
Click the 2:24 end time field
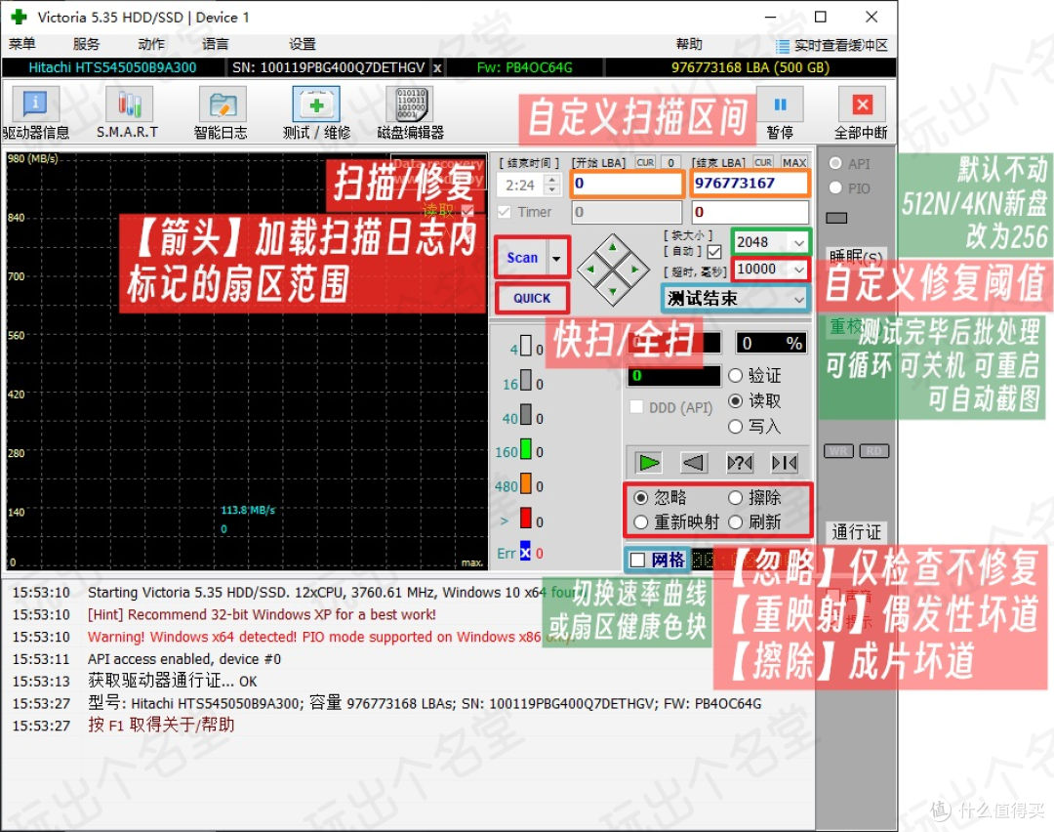[521, 185]
